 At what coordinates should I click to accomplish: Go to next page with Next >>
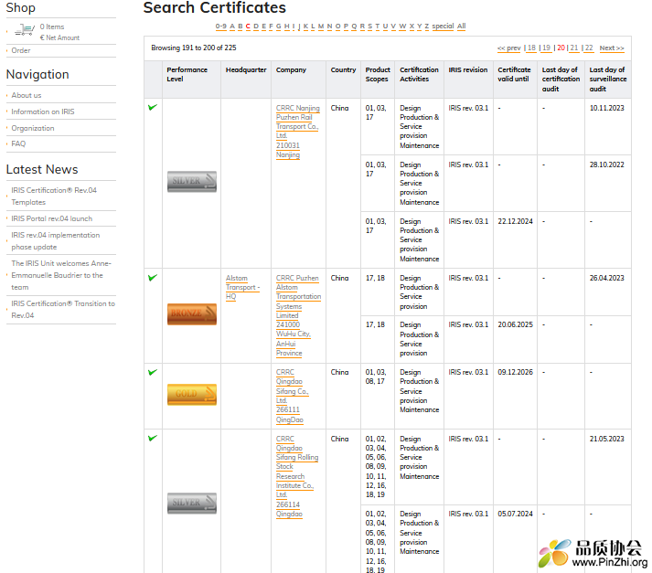click(612, 48)
